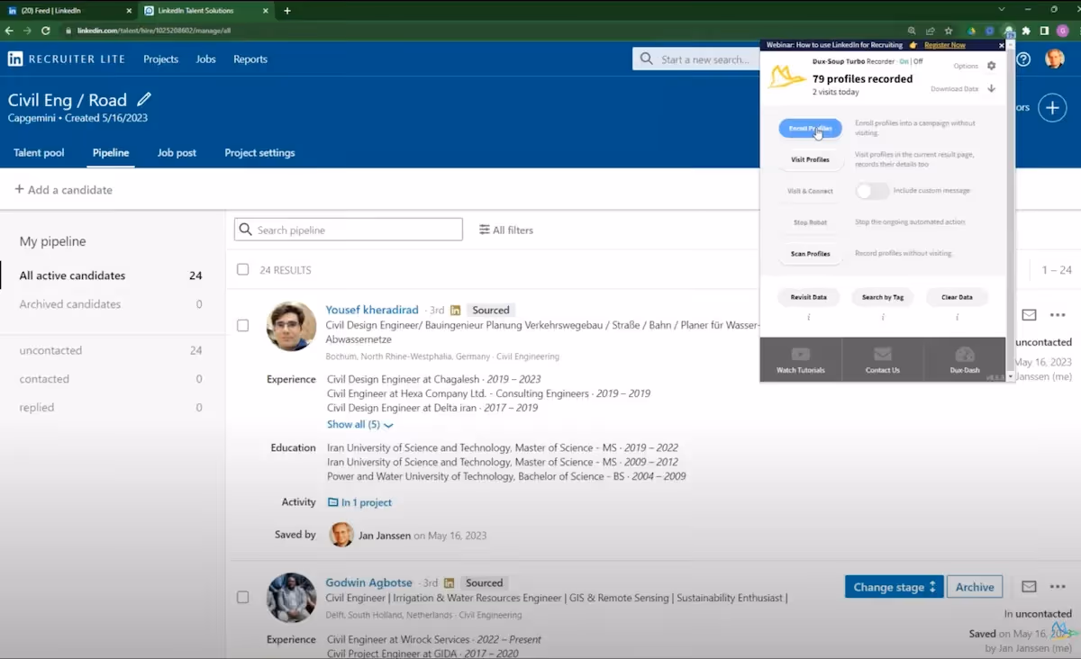The height and width of the screenshot is (659, 1081).
Task: Click the Download Data arrow icon
Action: click(991, 88)
